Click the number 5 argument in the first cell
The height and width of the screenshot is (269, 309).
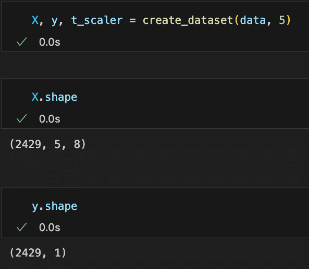coord(282,20)
